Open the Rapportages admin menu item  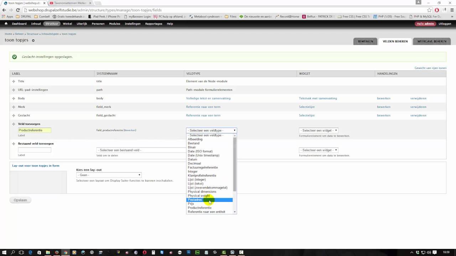[154, 24]
